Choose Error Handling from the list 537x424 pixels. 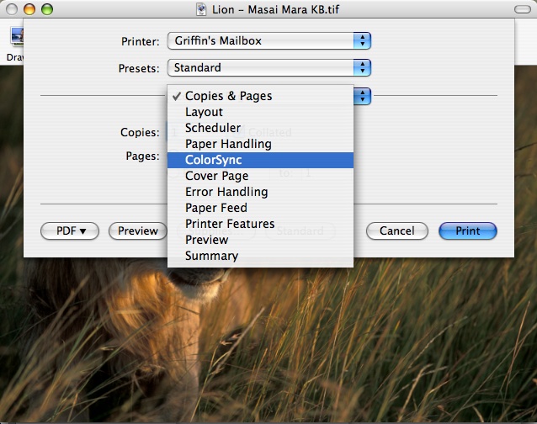pos(226,192)
